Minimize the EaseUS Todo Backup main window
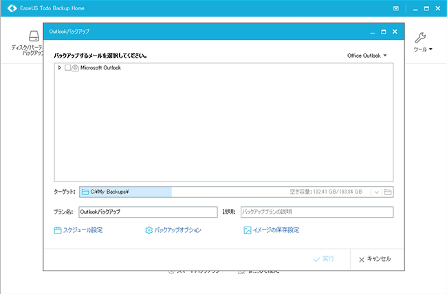Screen dimensions: 447x294 coord(415,8)
